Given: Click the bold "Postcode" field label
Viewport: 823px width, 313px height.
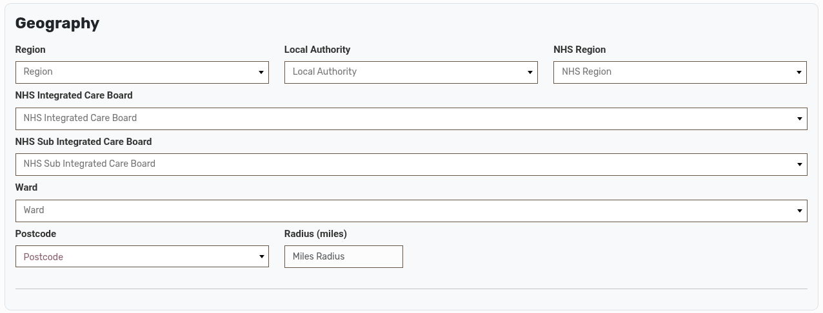Looking at the screenshot, I should [35, 234].
